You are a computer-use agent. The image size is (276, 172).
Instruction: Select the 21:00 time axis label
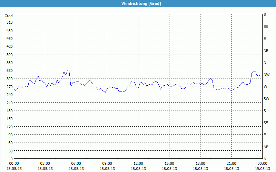231,163
